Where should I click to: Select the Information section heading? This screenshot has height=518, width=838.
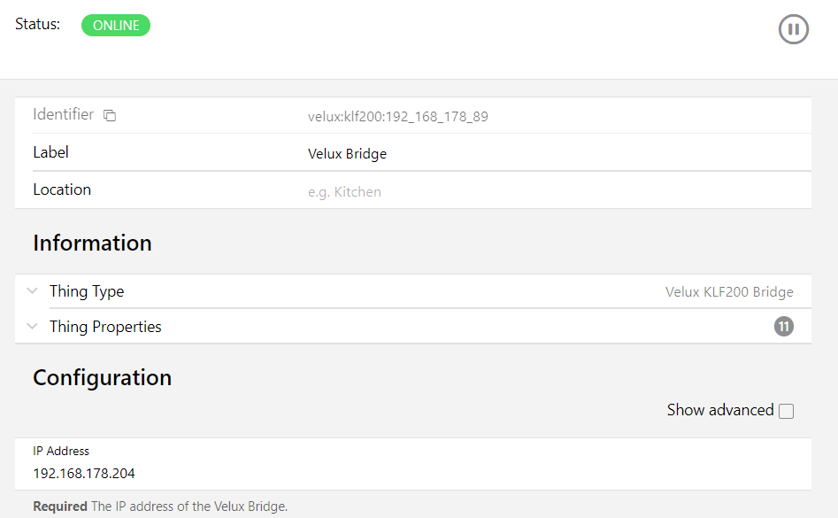click(x=92, y=242)
